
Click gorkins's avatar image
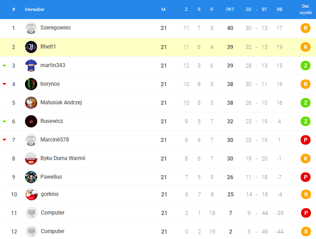click(31, 195)
